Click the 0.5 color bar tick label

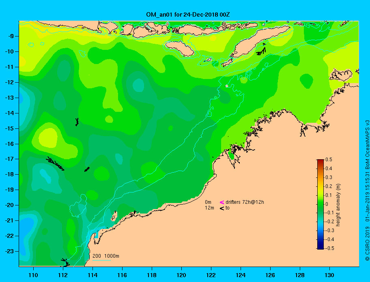click(329, 160)
